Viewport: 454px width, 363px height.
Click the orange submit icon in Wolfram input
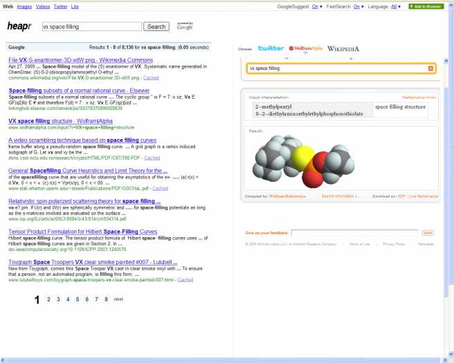[430, 68]
